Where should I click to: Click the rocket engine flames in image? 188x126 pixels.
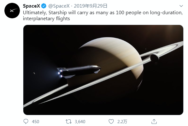pos(60,73)
